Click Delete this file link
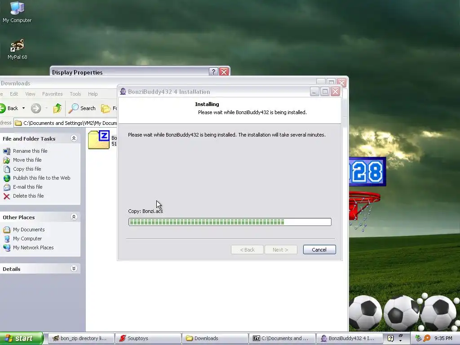The width and height of the screenshot is (460, 345). [28, 196]
